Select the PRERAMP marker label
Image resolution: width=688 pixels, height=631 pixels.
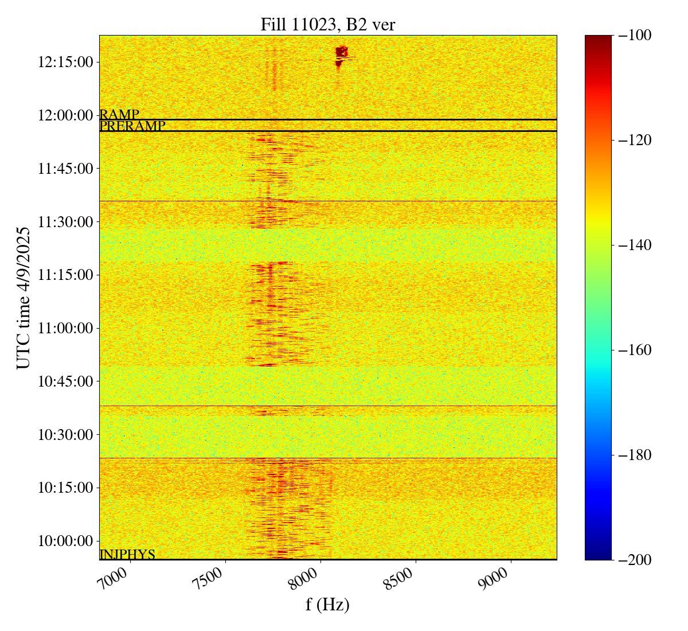[132, 126]
